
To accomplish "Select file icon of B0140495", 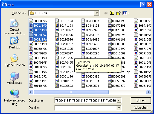I will [x=31, y=86].
